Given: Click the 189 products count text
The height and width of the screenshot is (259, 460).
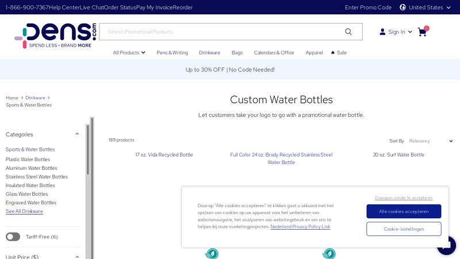Looking at the screenshot, I should point(121,140).
